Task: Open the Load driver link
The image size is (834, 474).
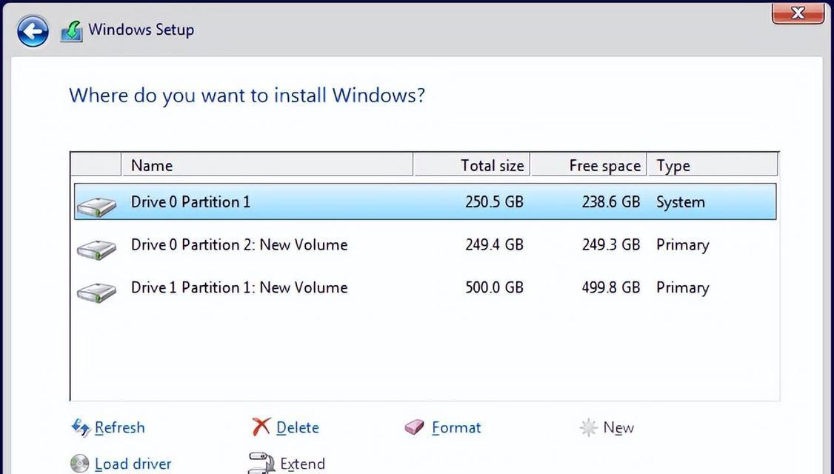Action: [133, 464]
